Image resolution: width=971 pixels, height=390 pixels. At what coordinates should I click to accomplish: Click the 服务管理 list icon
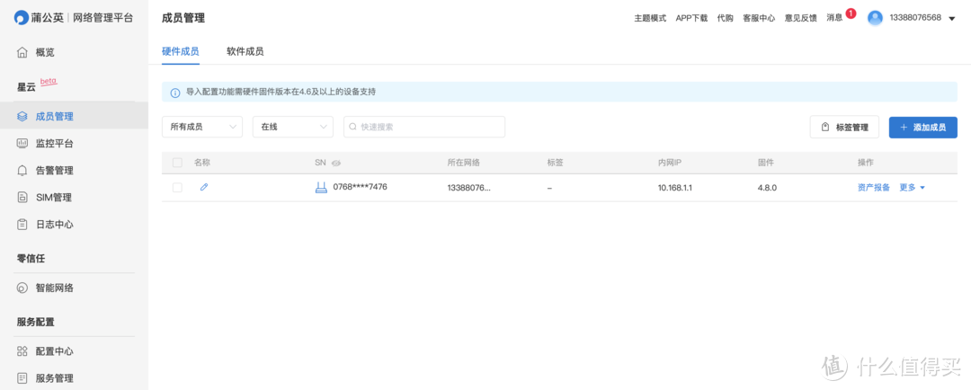(22, 378)
